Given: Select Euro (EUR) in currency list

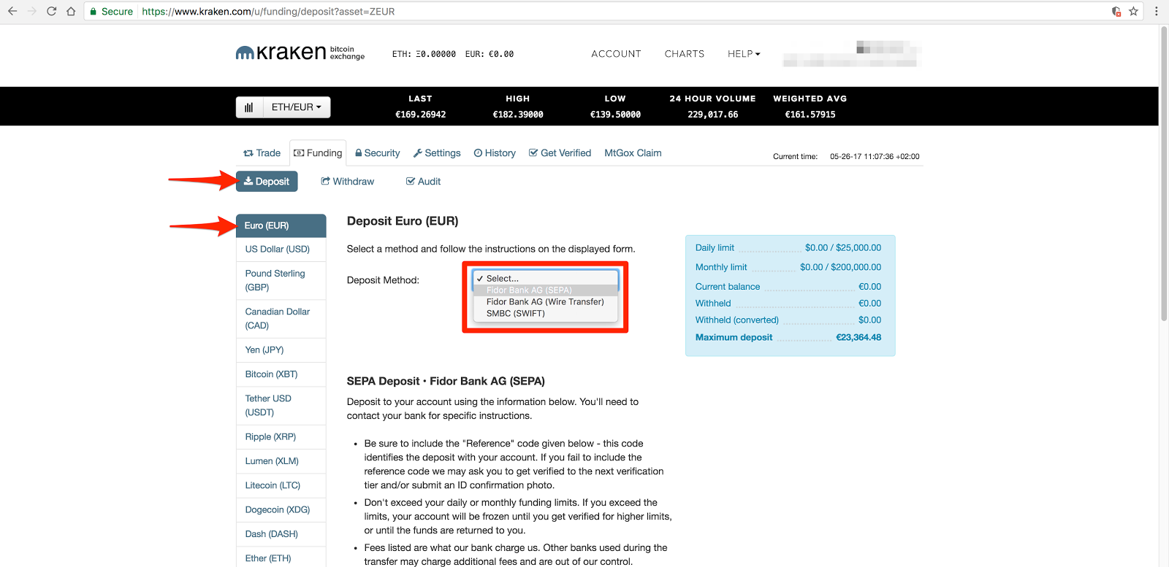Looking at the screenshot, I should 281,225.
